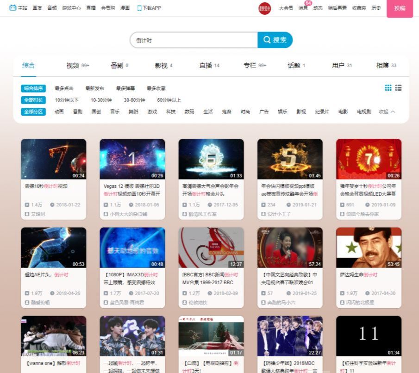Select the 综合排序 sort option
Viewport: 419px width, 373px height.
click(33, 88)
